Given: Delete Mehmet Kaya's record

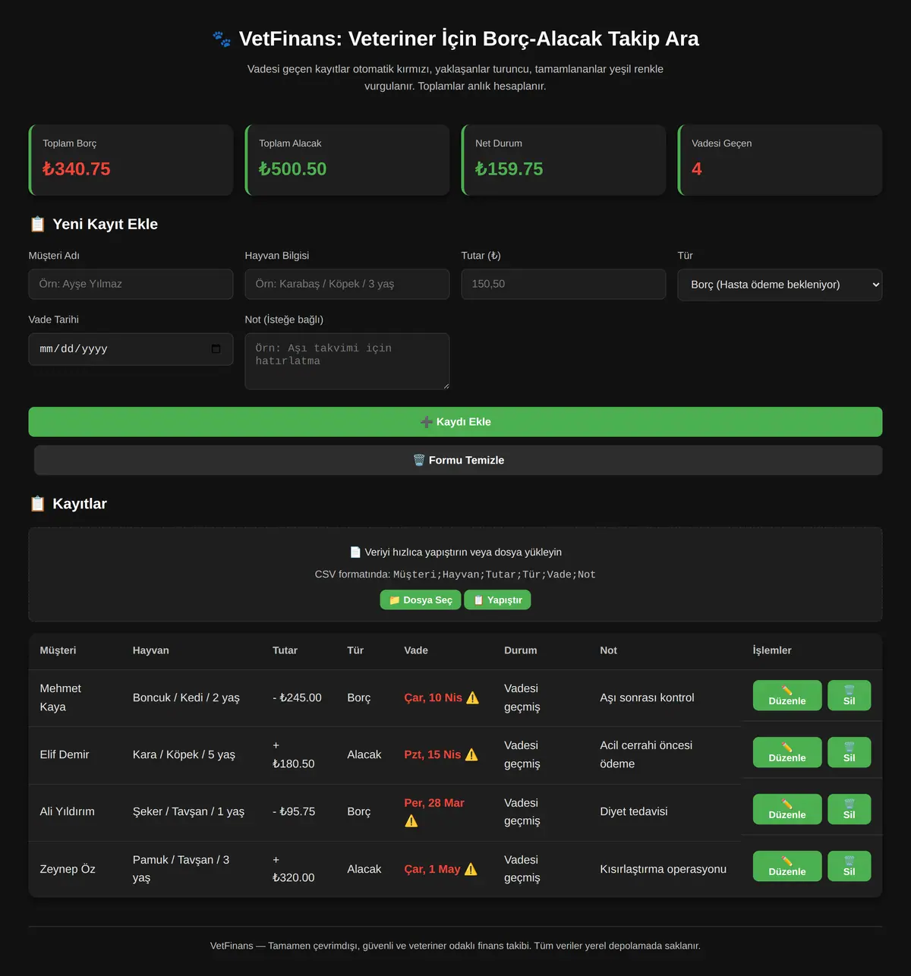Looking at the screenshot, I should coord(849,695).
